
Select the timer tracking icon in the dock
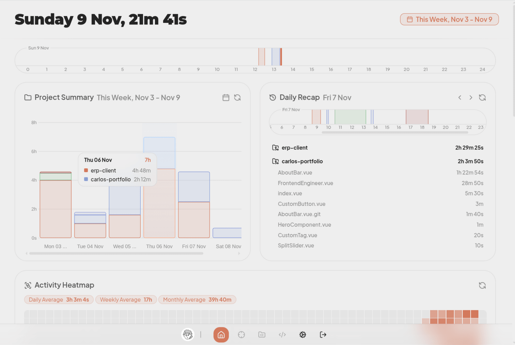click(x=241, y=334)
